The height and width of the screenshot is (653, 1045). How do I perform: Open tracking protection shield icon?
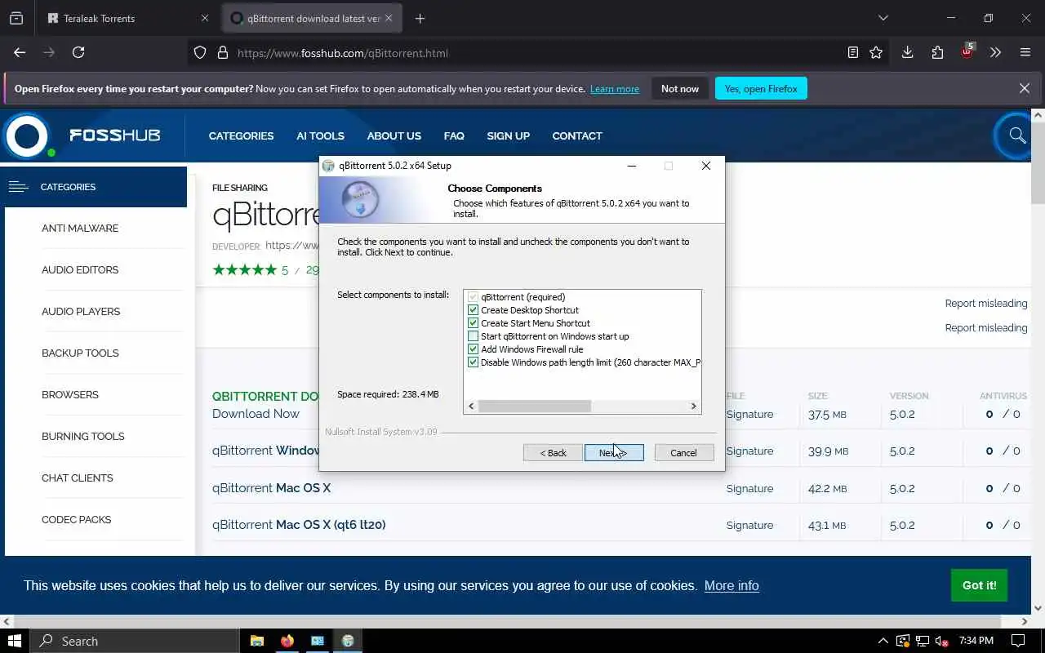(x=200, y=53)
